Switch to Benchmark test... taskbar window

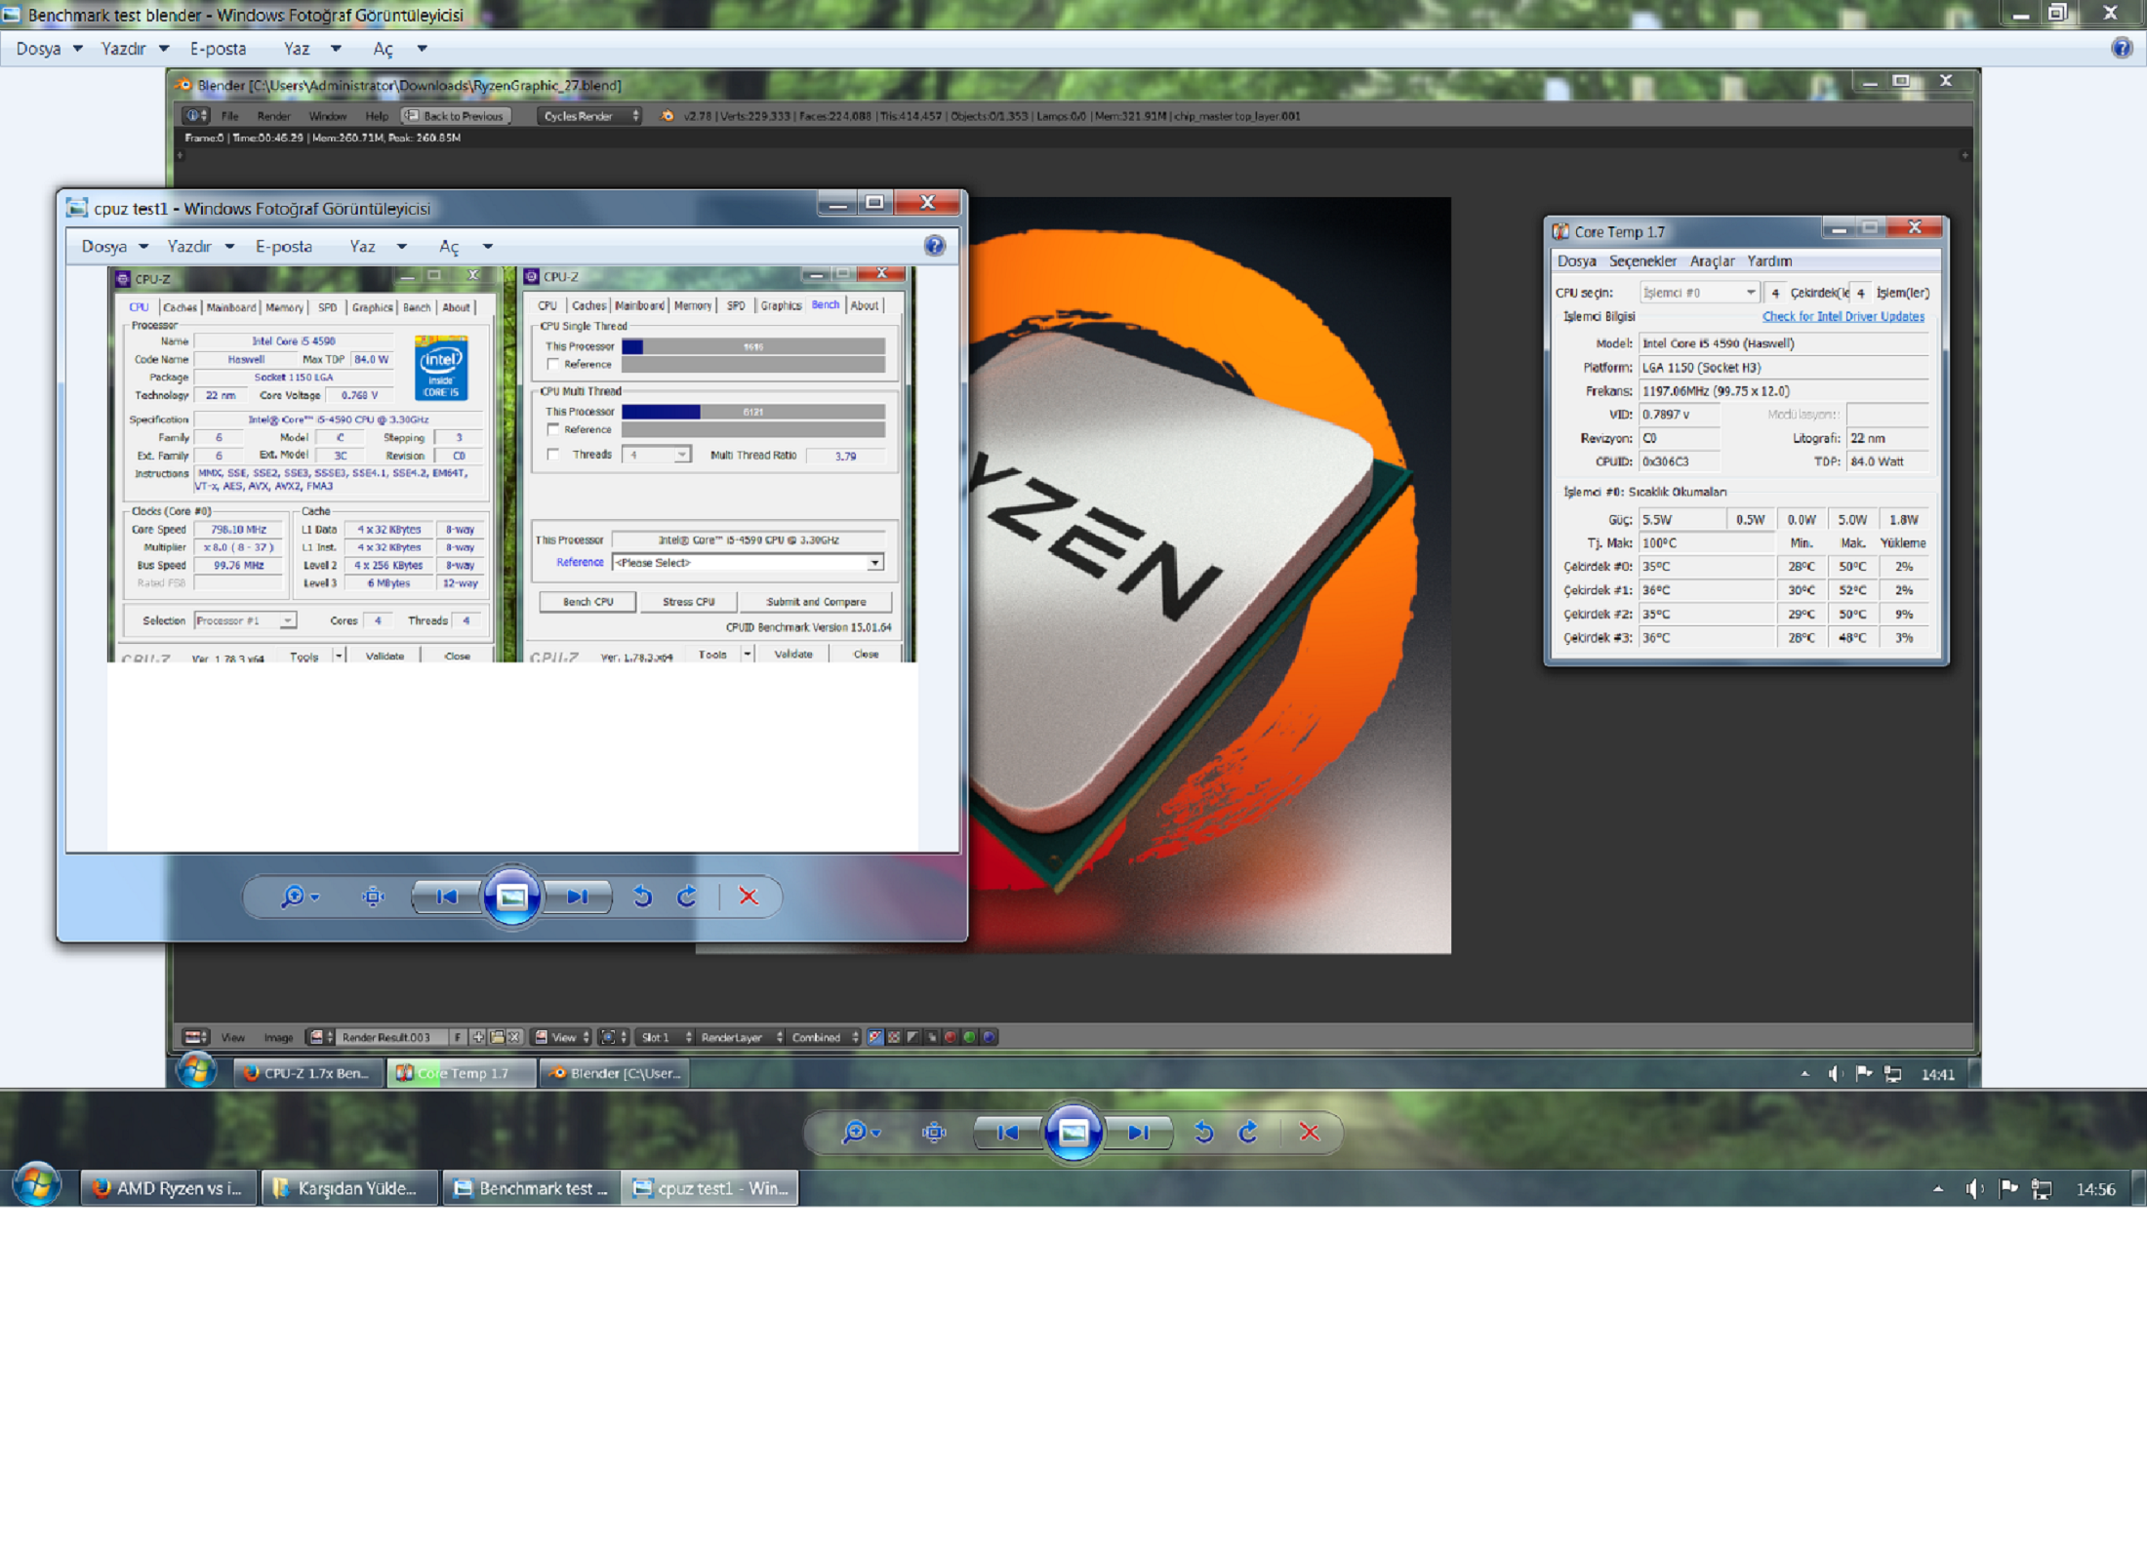pyautogui.click(x=532, y=1188)
